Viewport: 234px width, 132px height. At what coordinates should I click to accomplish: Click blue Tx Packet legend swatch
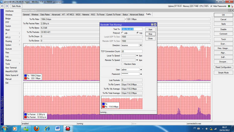tap(25, 114)
